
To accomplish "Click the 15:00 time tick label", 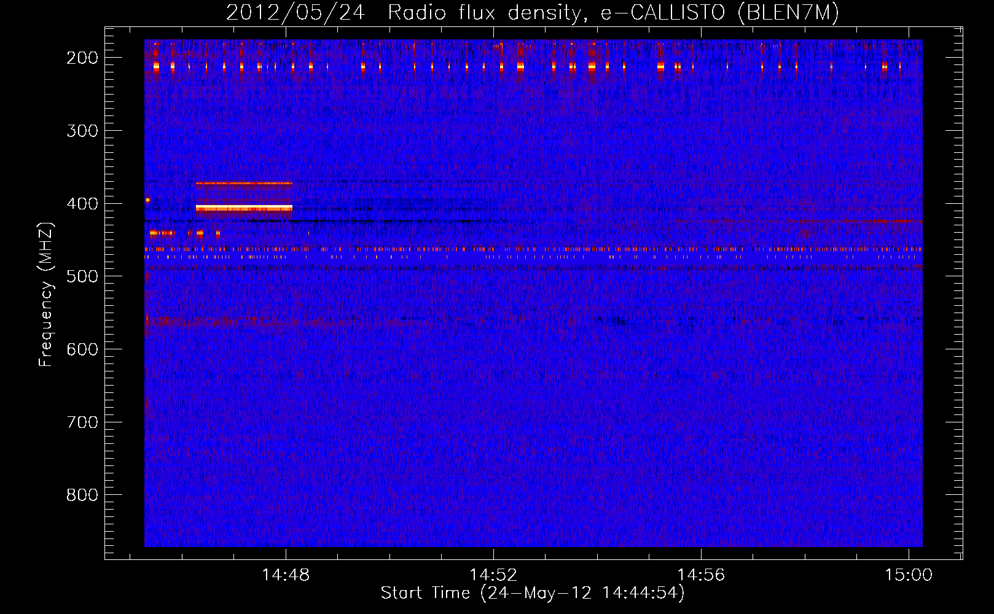I will pyautogui.click(x=909, y=575).
